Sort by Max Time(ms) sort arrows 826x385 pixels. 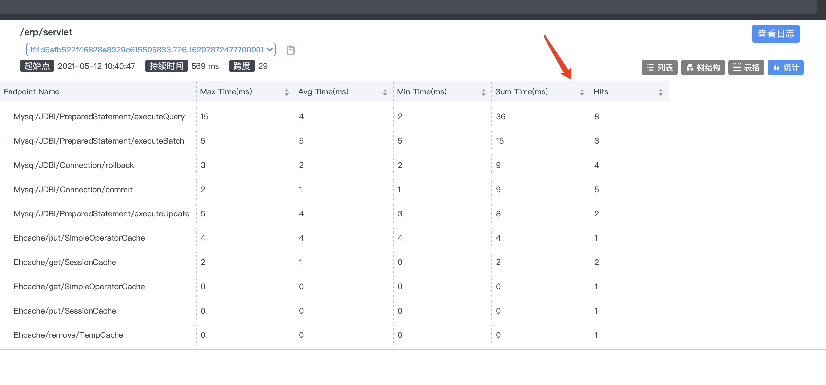286,92
